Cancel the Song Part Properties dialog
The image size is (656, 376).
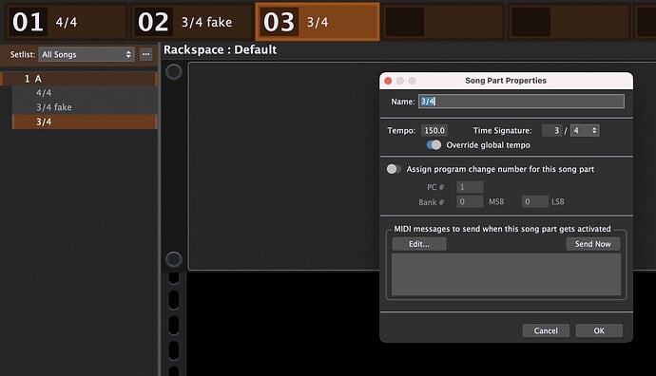546,330
